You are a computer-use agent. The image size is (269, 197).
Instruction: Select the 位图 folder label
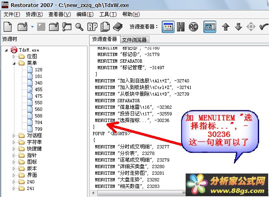click(32, 56)
